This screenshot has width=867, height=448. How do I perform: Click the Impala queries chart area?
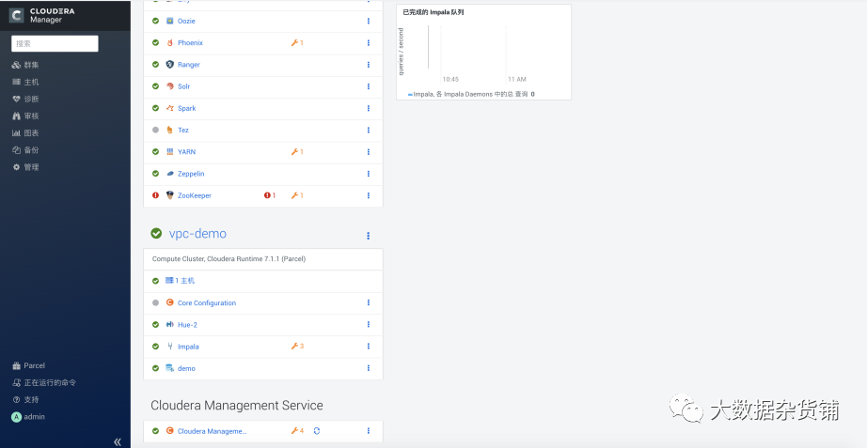[484, 53]
